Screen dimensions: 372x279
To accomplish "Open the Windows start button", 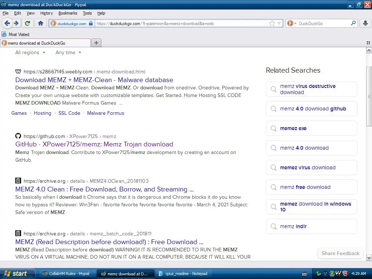I will coord(17,274).
